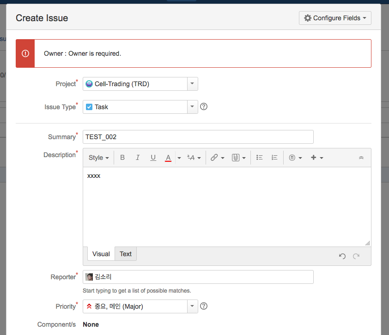Insert a numbered list in description
This screenshot has height=335, width=389.
point(274,158)
